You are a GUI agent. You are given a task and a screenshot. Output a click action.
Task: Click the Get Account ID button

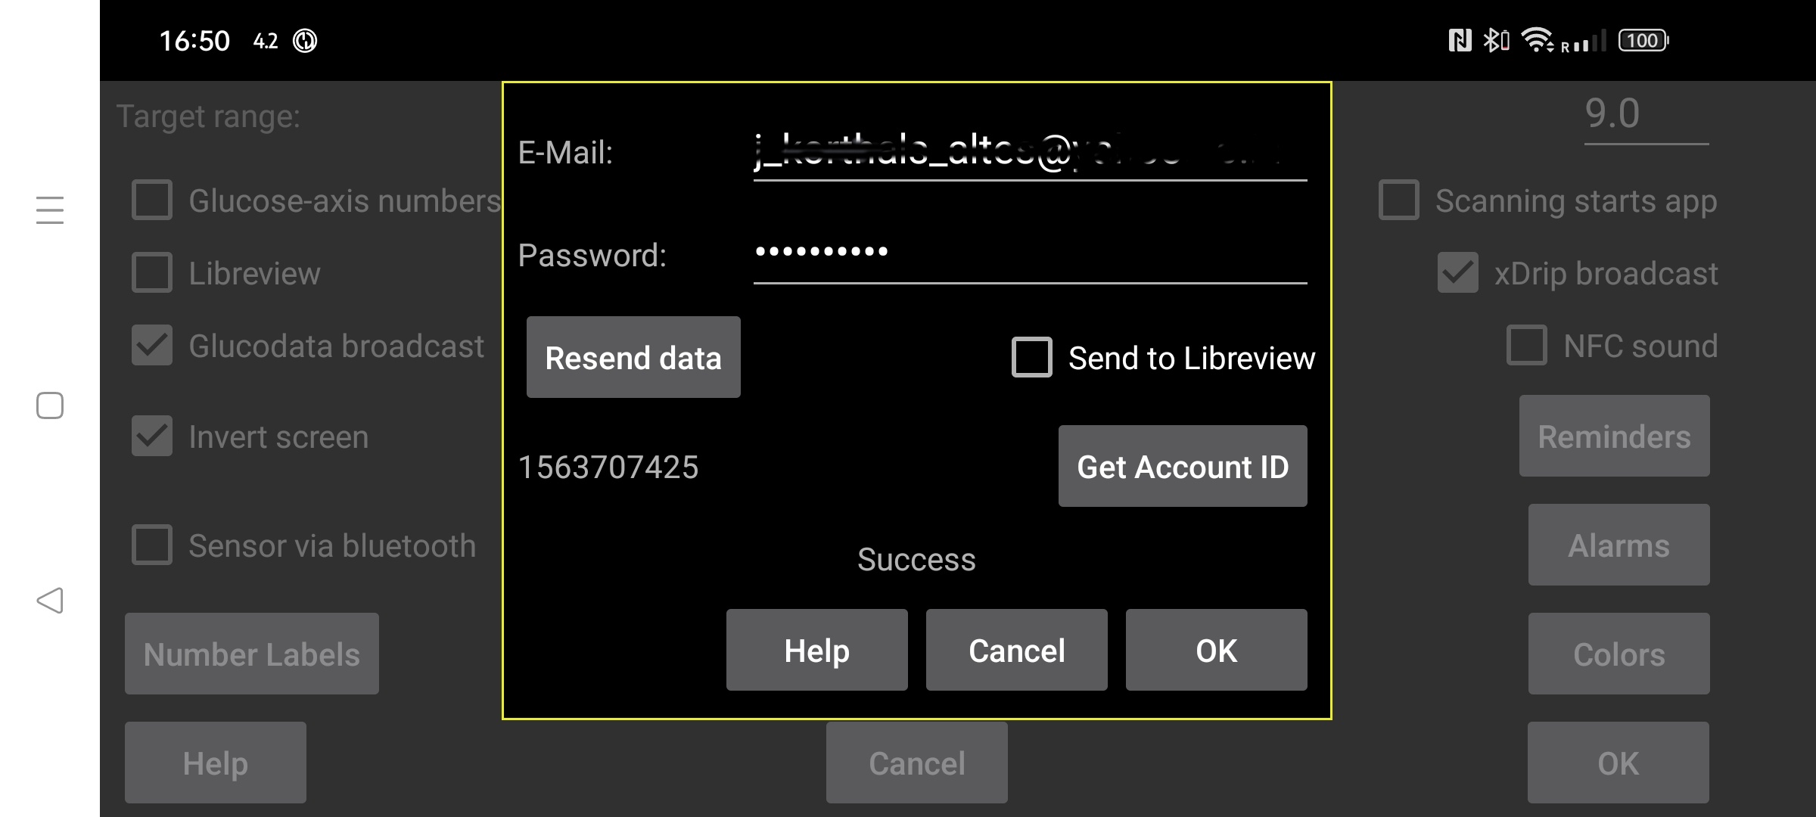(1183, 466)
